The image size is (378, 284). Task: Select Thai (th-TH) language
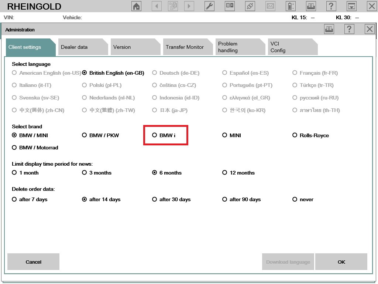click(x=316, y=110)
